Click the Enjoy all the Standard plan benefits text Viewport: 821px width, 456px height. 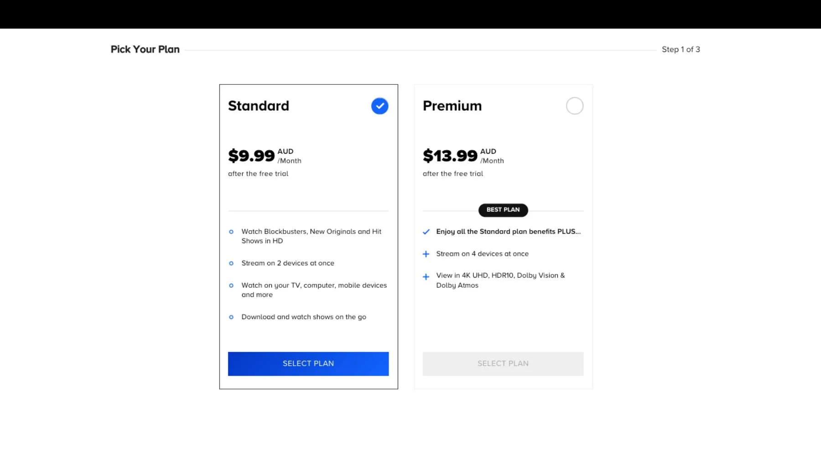coord(508,232)
